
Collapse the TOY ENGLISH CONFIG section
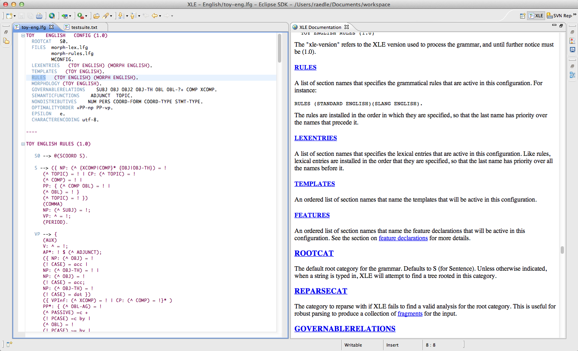click(23, 35)
